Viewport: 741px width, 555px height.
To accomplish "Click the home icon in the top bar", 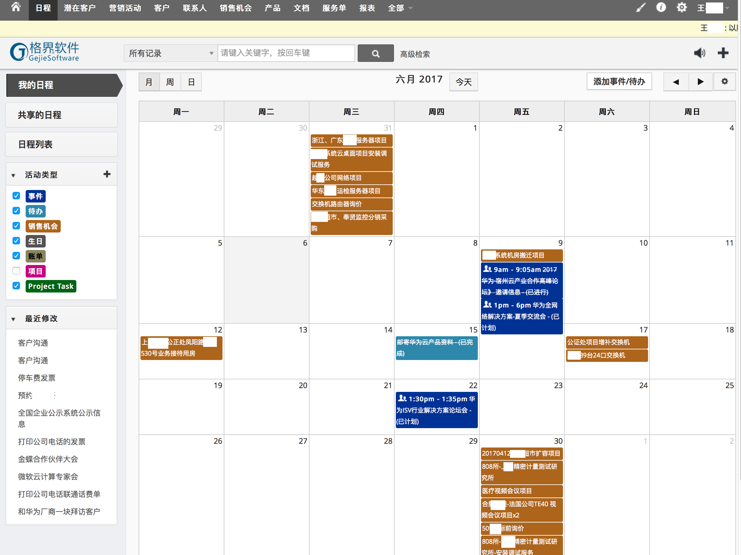I will tap(16, 7).
